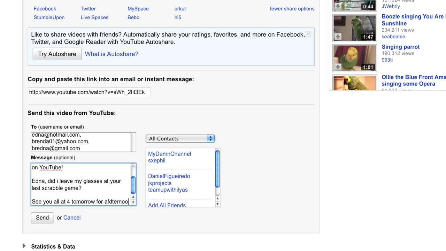This screenshot has width=446, height=251.
Task: Open Boozle singing You Are My Sunshine title
Action: [x=414, y=20]
